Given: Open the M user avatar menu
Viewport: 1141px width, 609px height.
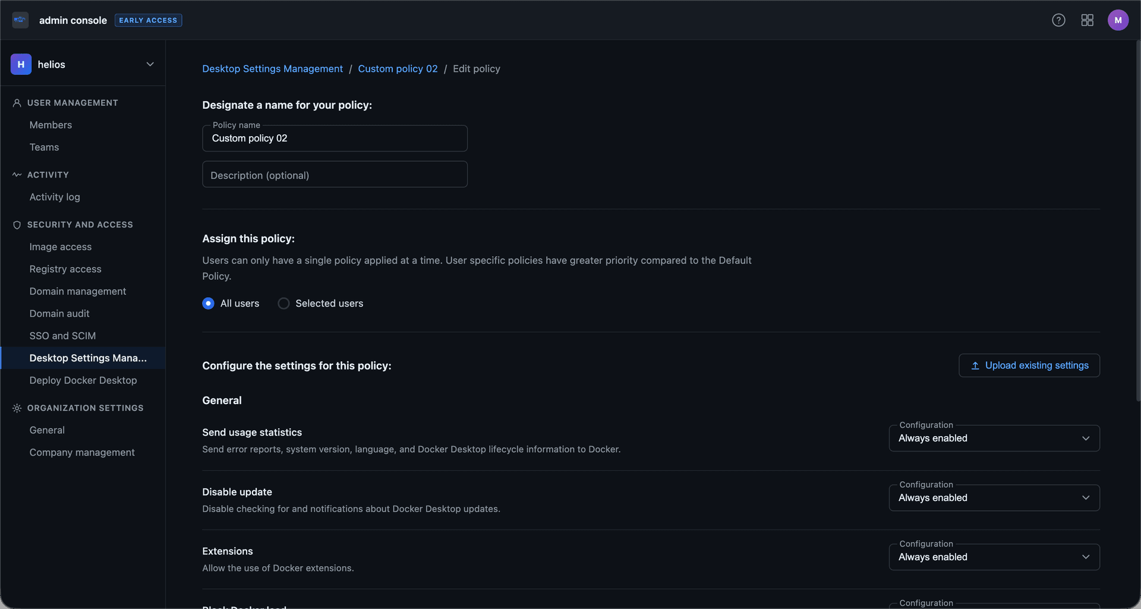Looking at the screenshot, I should pyautogui.click(x=1118, y=20).
